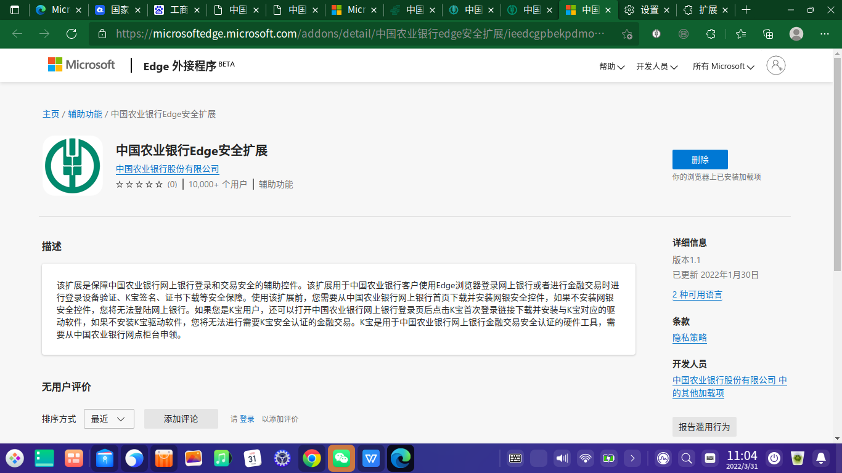Click the Wi-Fi icon in the system tray
This screenshot has height=473, width=842.
tap(585, 458)
